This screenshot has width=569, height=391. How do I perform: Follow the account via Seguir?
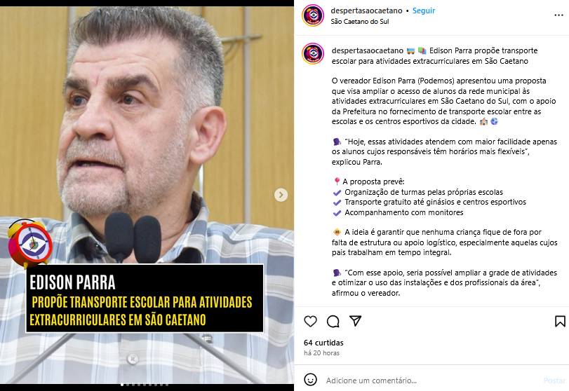(x=424, y=11)
